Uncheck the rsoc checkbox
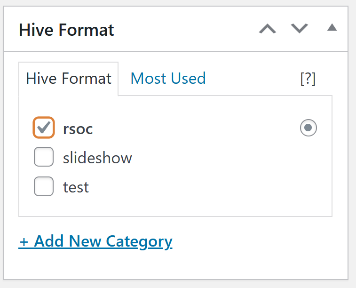The image size is (356, 288). point(44,128)
